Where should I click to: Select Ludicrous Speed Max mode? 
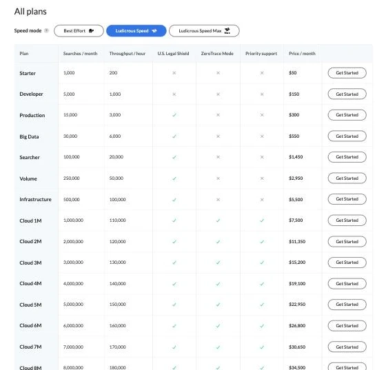coord(204,31)
